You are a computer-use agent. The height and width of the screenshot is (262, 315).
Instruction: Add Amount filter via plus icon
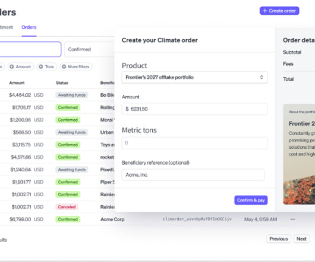[12, 67]
